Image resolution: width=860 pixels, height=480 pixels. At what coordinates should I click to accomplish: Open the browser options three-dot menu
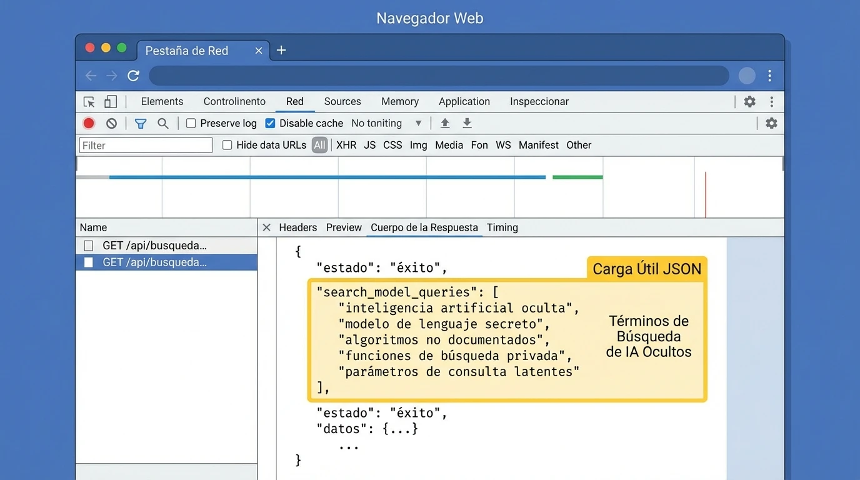click(x=770, y=76)
